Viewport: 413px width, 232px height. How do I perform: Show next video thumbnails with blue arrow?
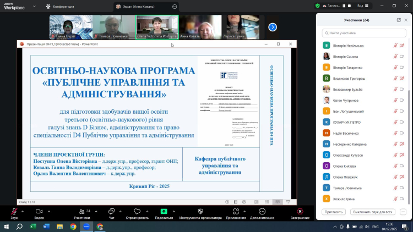click(273, 27)
